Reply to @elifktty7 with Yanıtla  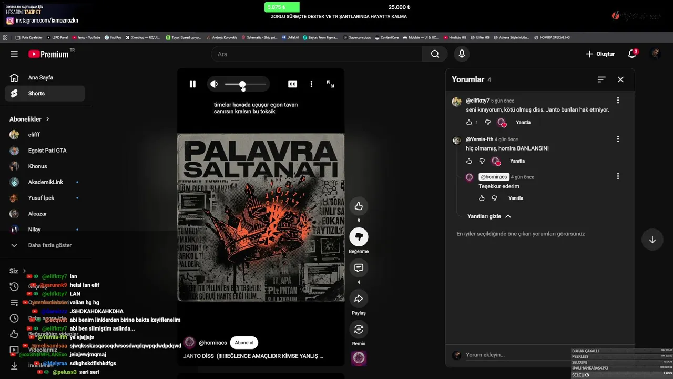click(523, 122)
